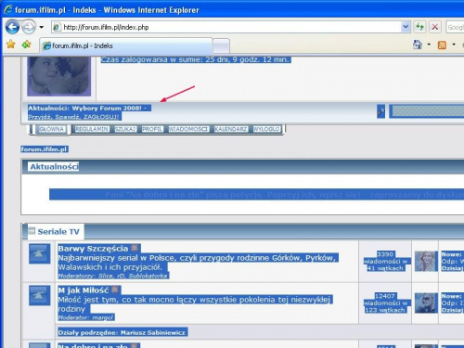Image resolution: width=464 pixels, height=348 pixels.
Task: Click the forum.ifilm.pl breadcrumb link
Action: pos(45,149)
